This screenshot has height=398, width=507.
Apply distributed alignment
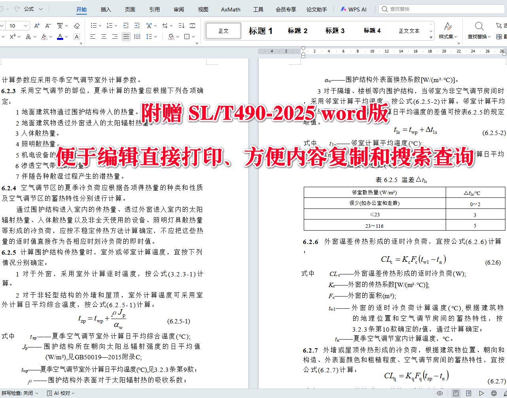[137, 37]
